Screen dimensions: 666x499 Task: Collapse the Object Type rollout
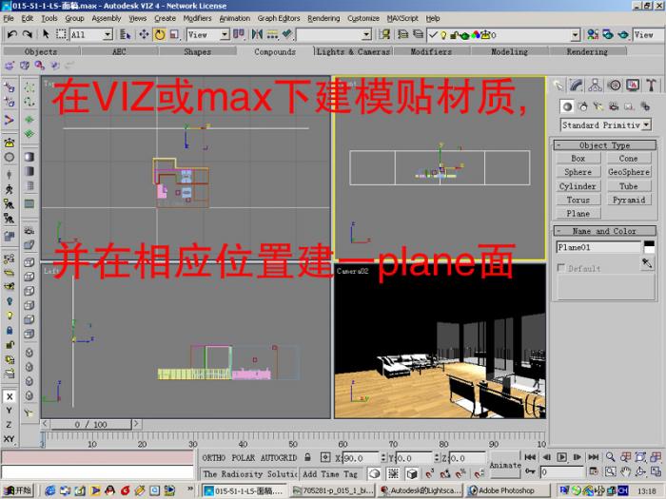(x=605, y=145)
